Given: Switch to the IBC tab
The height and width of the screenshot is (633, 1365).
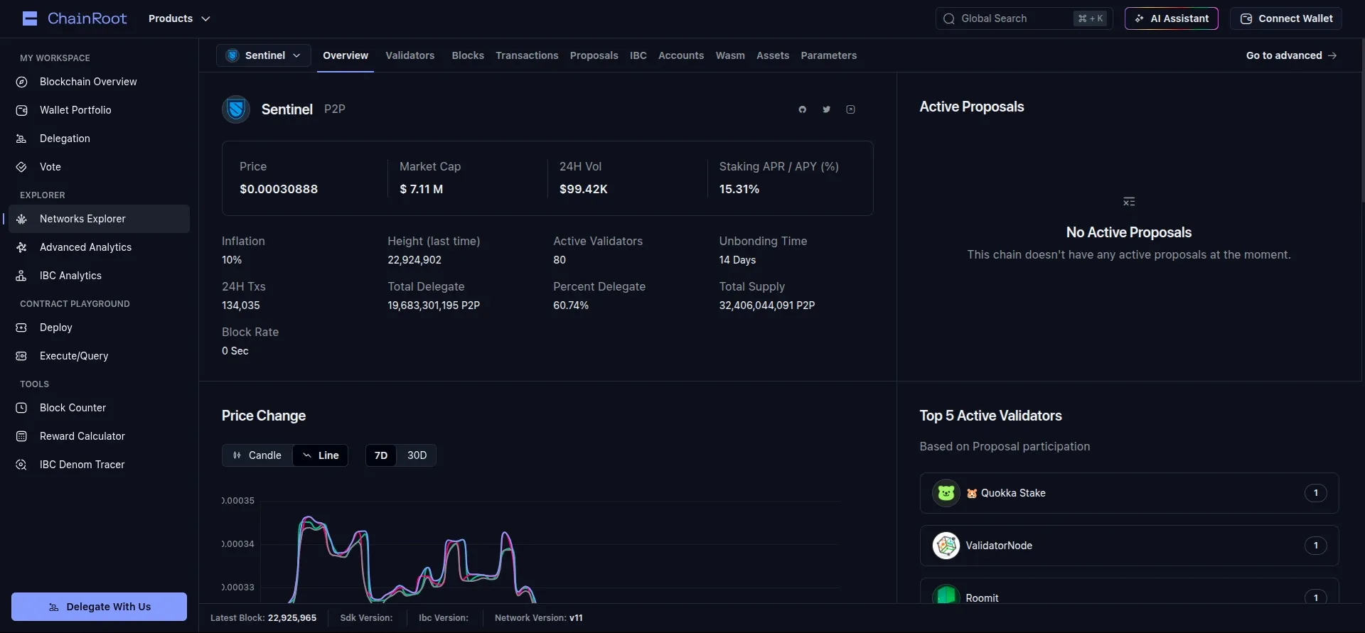Looking at the screenshot, I should [638, 55].
